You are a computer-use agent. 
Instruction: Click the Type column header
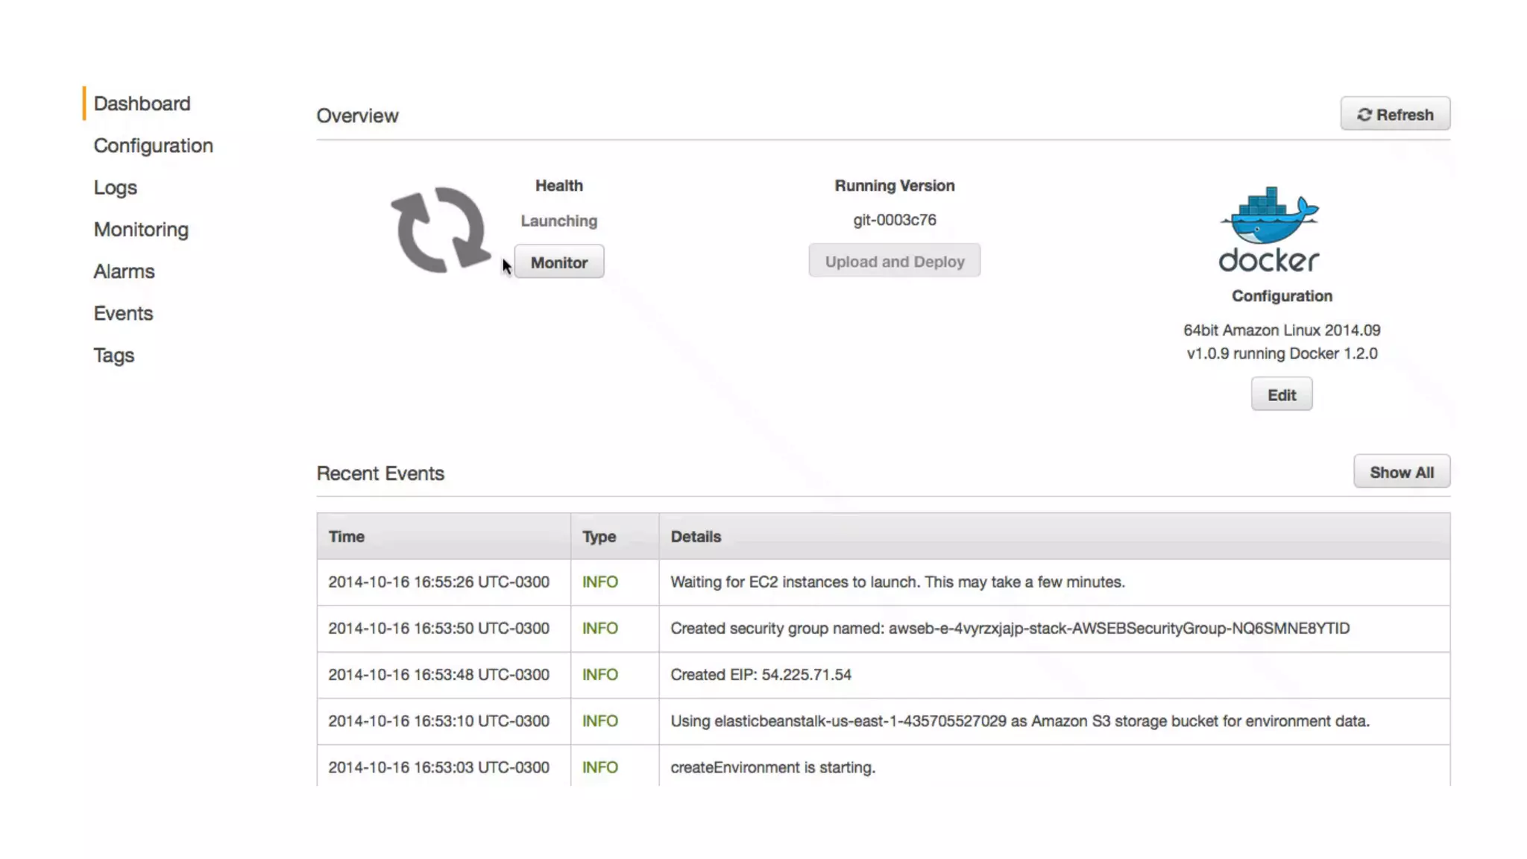click(x=599, y=537)
